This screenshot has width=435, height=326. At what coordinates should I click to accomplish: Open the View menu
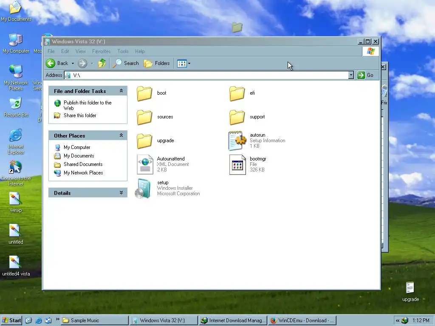[80, 51]
